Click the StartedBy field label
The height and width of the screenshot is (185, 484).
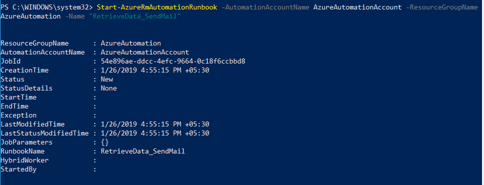pos(19,169)
